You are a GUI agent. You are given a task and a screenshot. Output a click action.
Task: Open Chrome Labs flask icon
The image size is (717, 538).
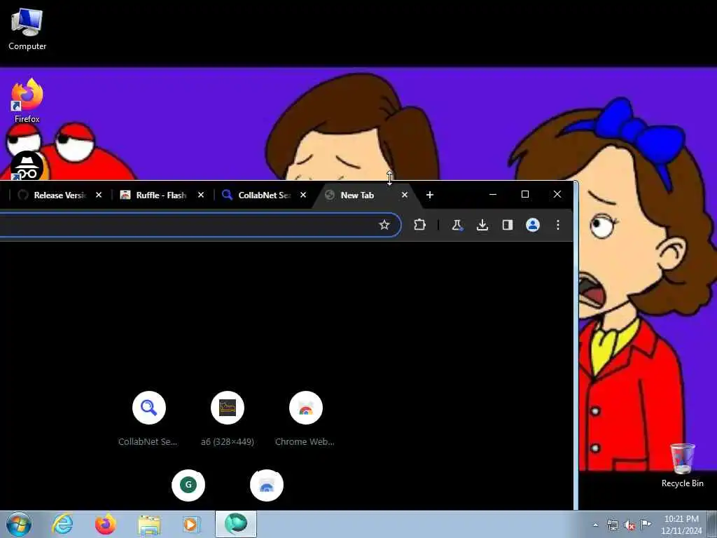457,225
